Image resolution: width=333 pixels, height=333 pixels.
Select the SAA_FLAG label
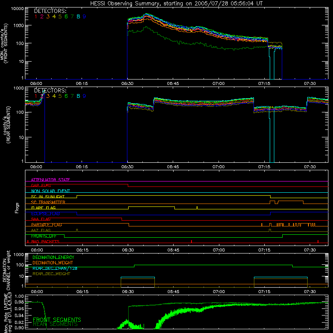41,219
